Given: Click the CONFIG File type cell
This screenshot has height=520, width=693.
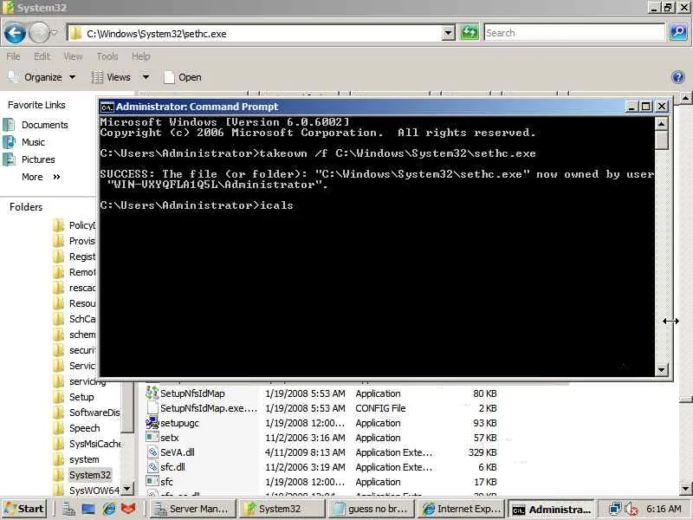Looking at the screenshot, I should click(380, 408).
